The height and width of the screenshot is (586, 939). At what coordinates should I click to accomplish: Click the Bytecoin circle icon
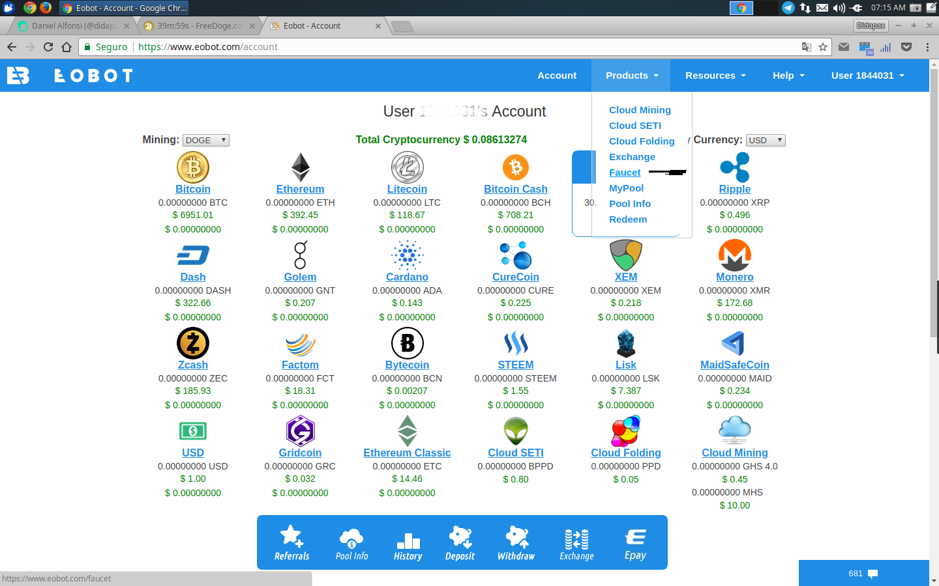pyautogui.click(x=408, y=343)
